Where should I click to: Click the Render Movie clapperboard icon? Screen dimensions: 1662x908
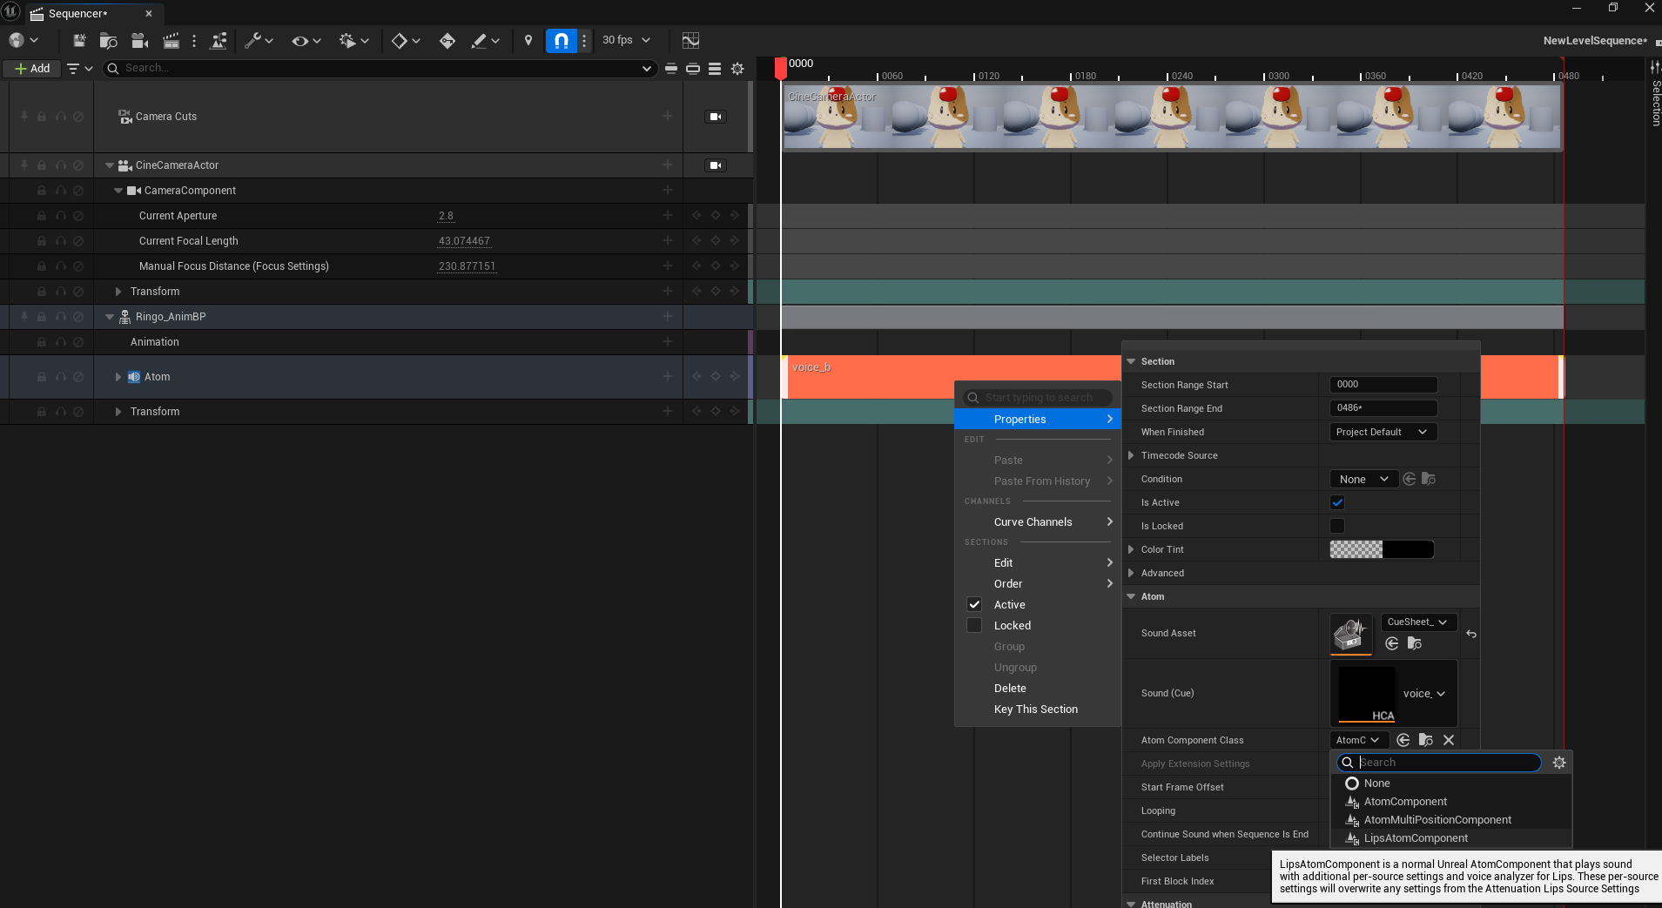tap(172, 41)
